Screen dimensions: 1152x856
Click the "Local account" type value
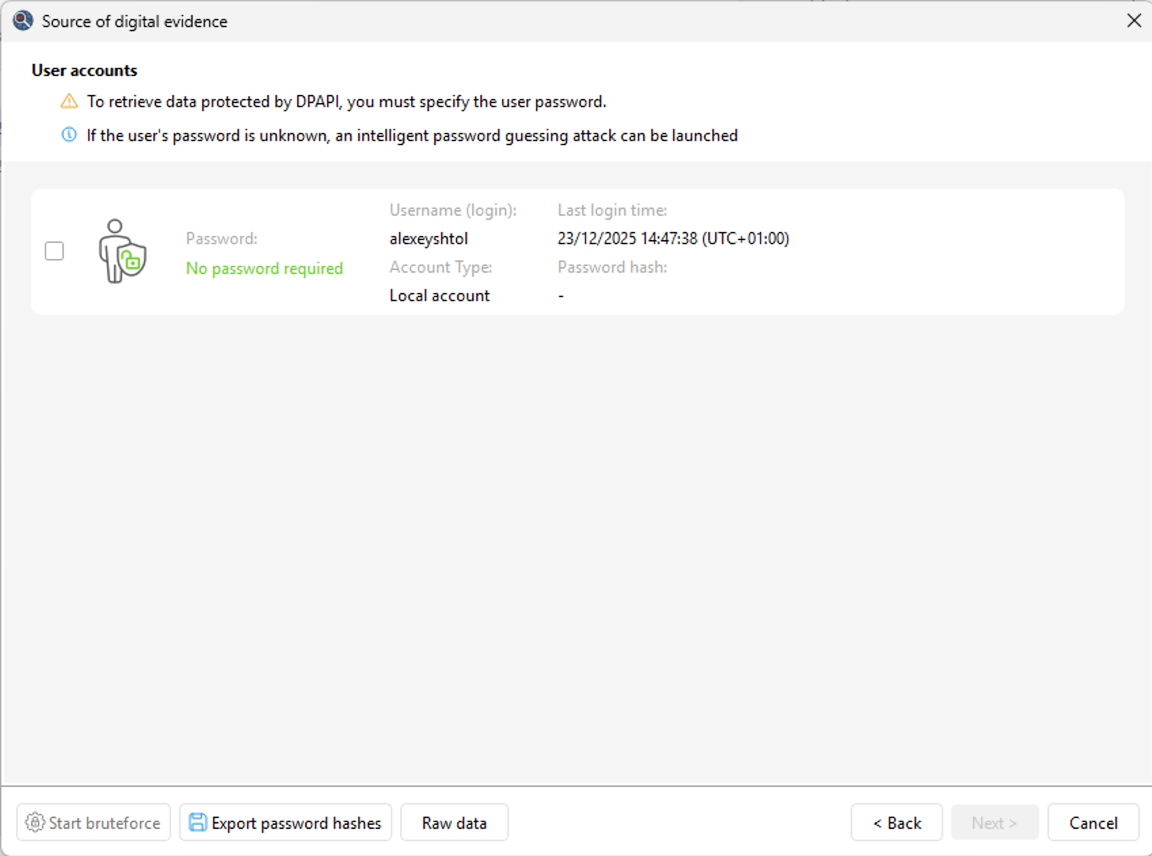coord(440,296)
